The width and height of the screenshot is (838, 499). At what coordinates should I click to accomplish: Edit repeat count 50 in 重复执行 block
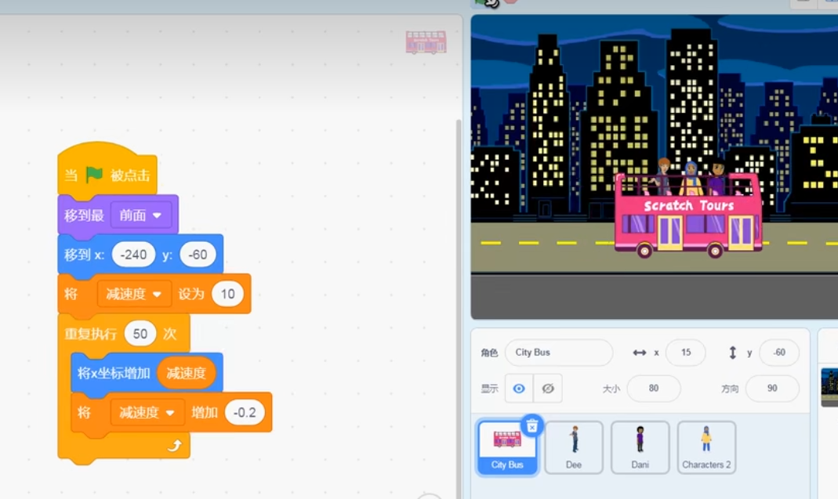point(140,334)
